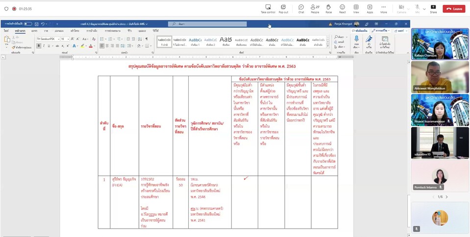Leave the meeting
The height and width of the screenshot is (237, 470).
point(454,9)
